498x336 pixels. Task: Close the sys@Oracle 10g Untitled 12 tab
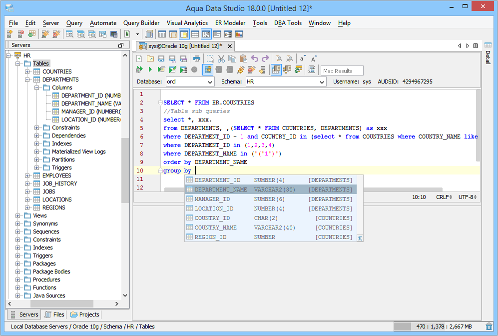pyautogui.click(x=230, y=46)
